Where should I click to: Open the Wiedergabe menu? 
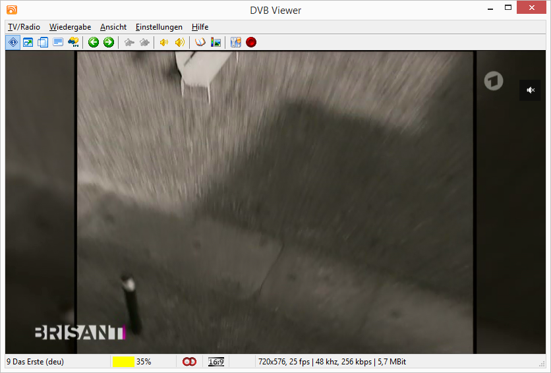[x=70, y=27]
